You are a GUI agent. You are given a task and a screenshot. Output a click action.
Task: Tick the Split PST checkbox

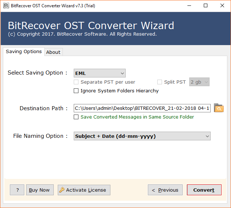pyautogui.click(x=159, y=82)
